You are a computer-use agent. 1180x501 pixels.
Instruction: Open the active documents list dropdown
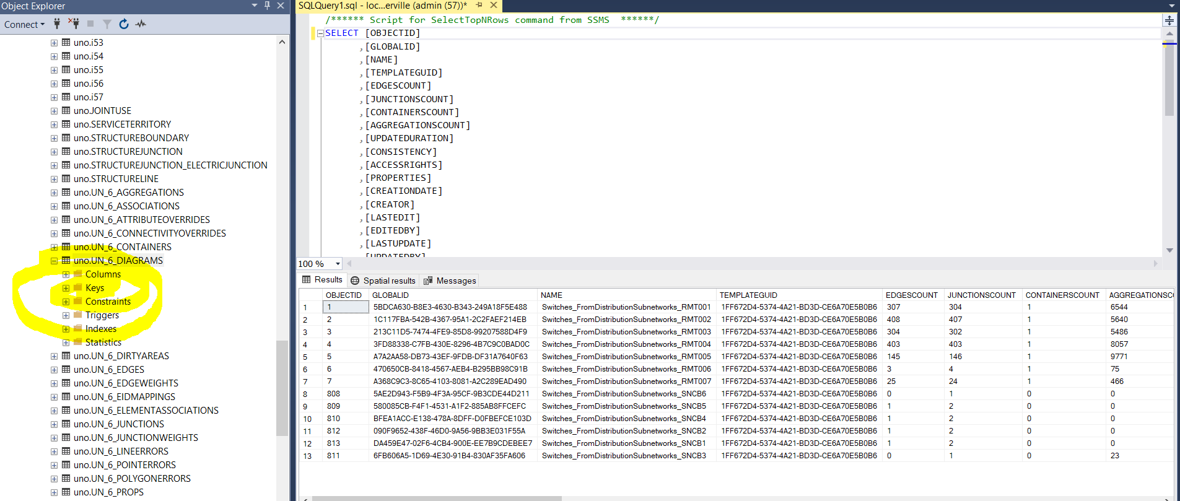click(x=1171, y=6)
